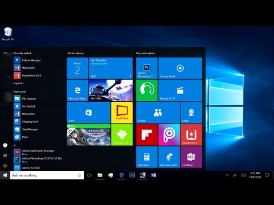The image size is (274, 205).
Task: Open Adobe Photoshop tile
Action: (147, 68)
